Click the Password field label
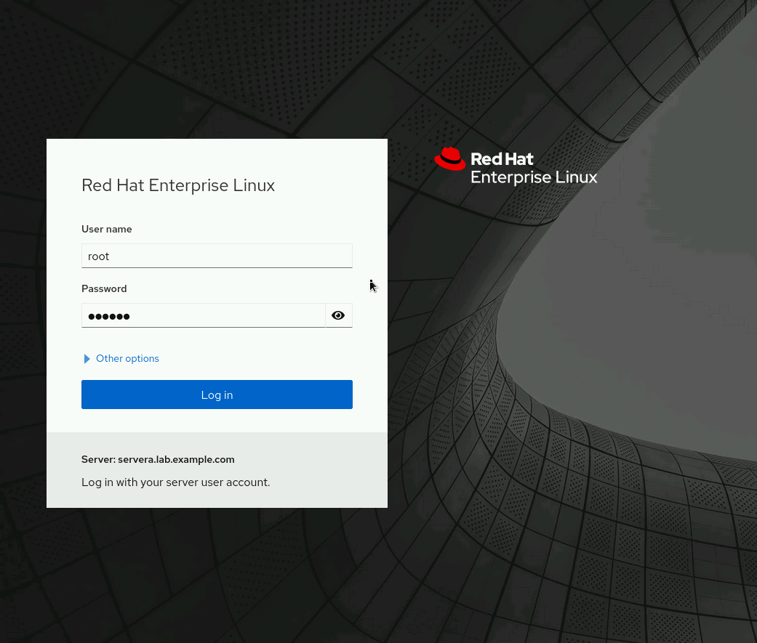This screenshot has width=757, height=643. (x=104, y=288)
